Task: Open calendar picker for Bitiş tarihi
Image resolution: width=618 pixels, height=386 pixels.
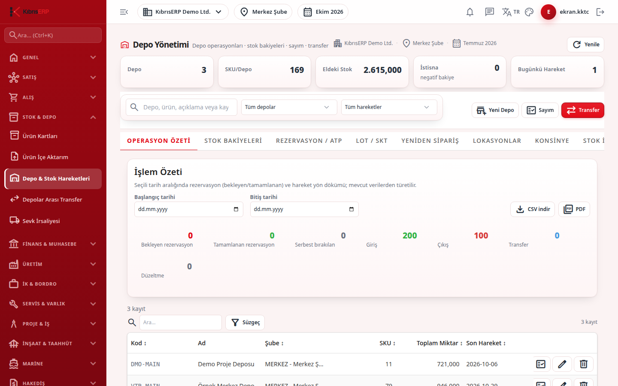Action: point(351,209)
